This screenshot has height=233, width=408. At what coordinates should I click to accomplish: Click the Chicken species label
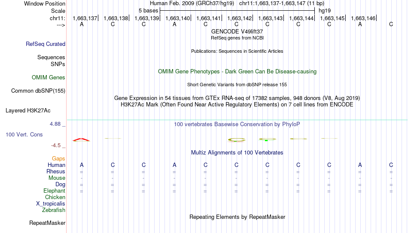55,197
